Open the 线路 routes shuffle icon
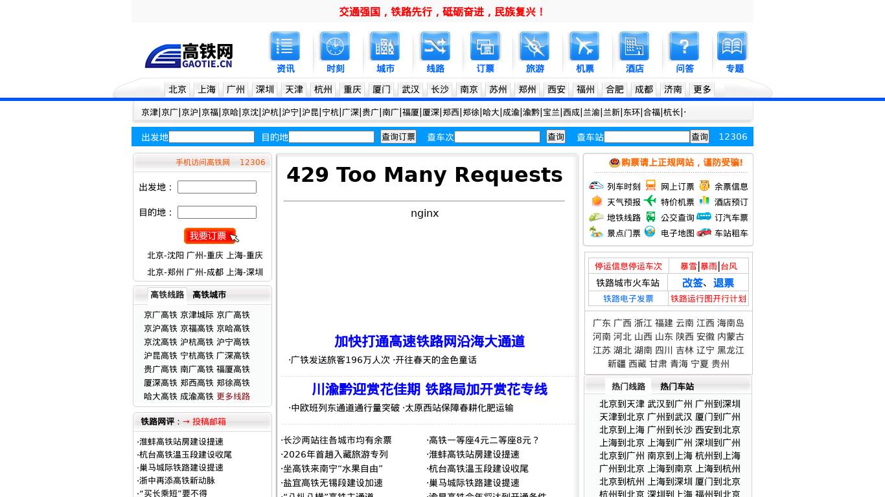The height and width of the screenshot is (497, 885). [x=435, y=47]
